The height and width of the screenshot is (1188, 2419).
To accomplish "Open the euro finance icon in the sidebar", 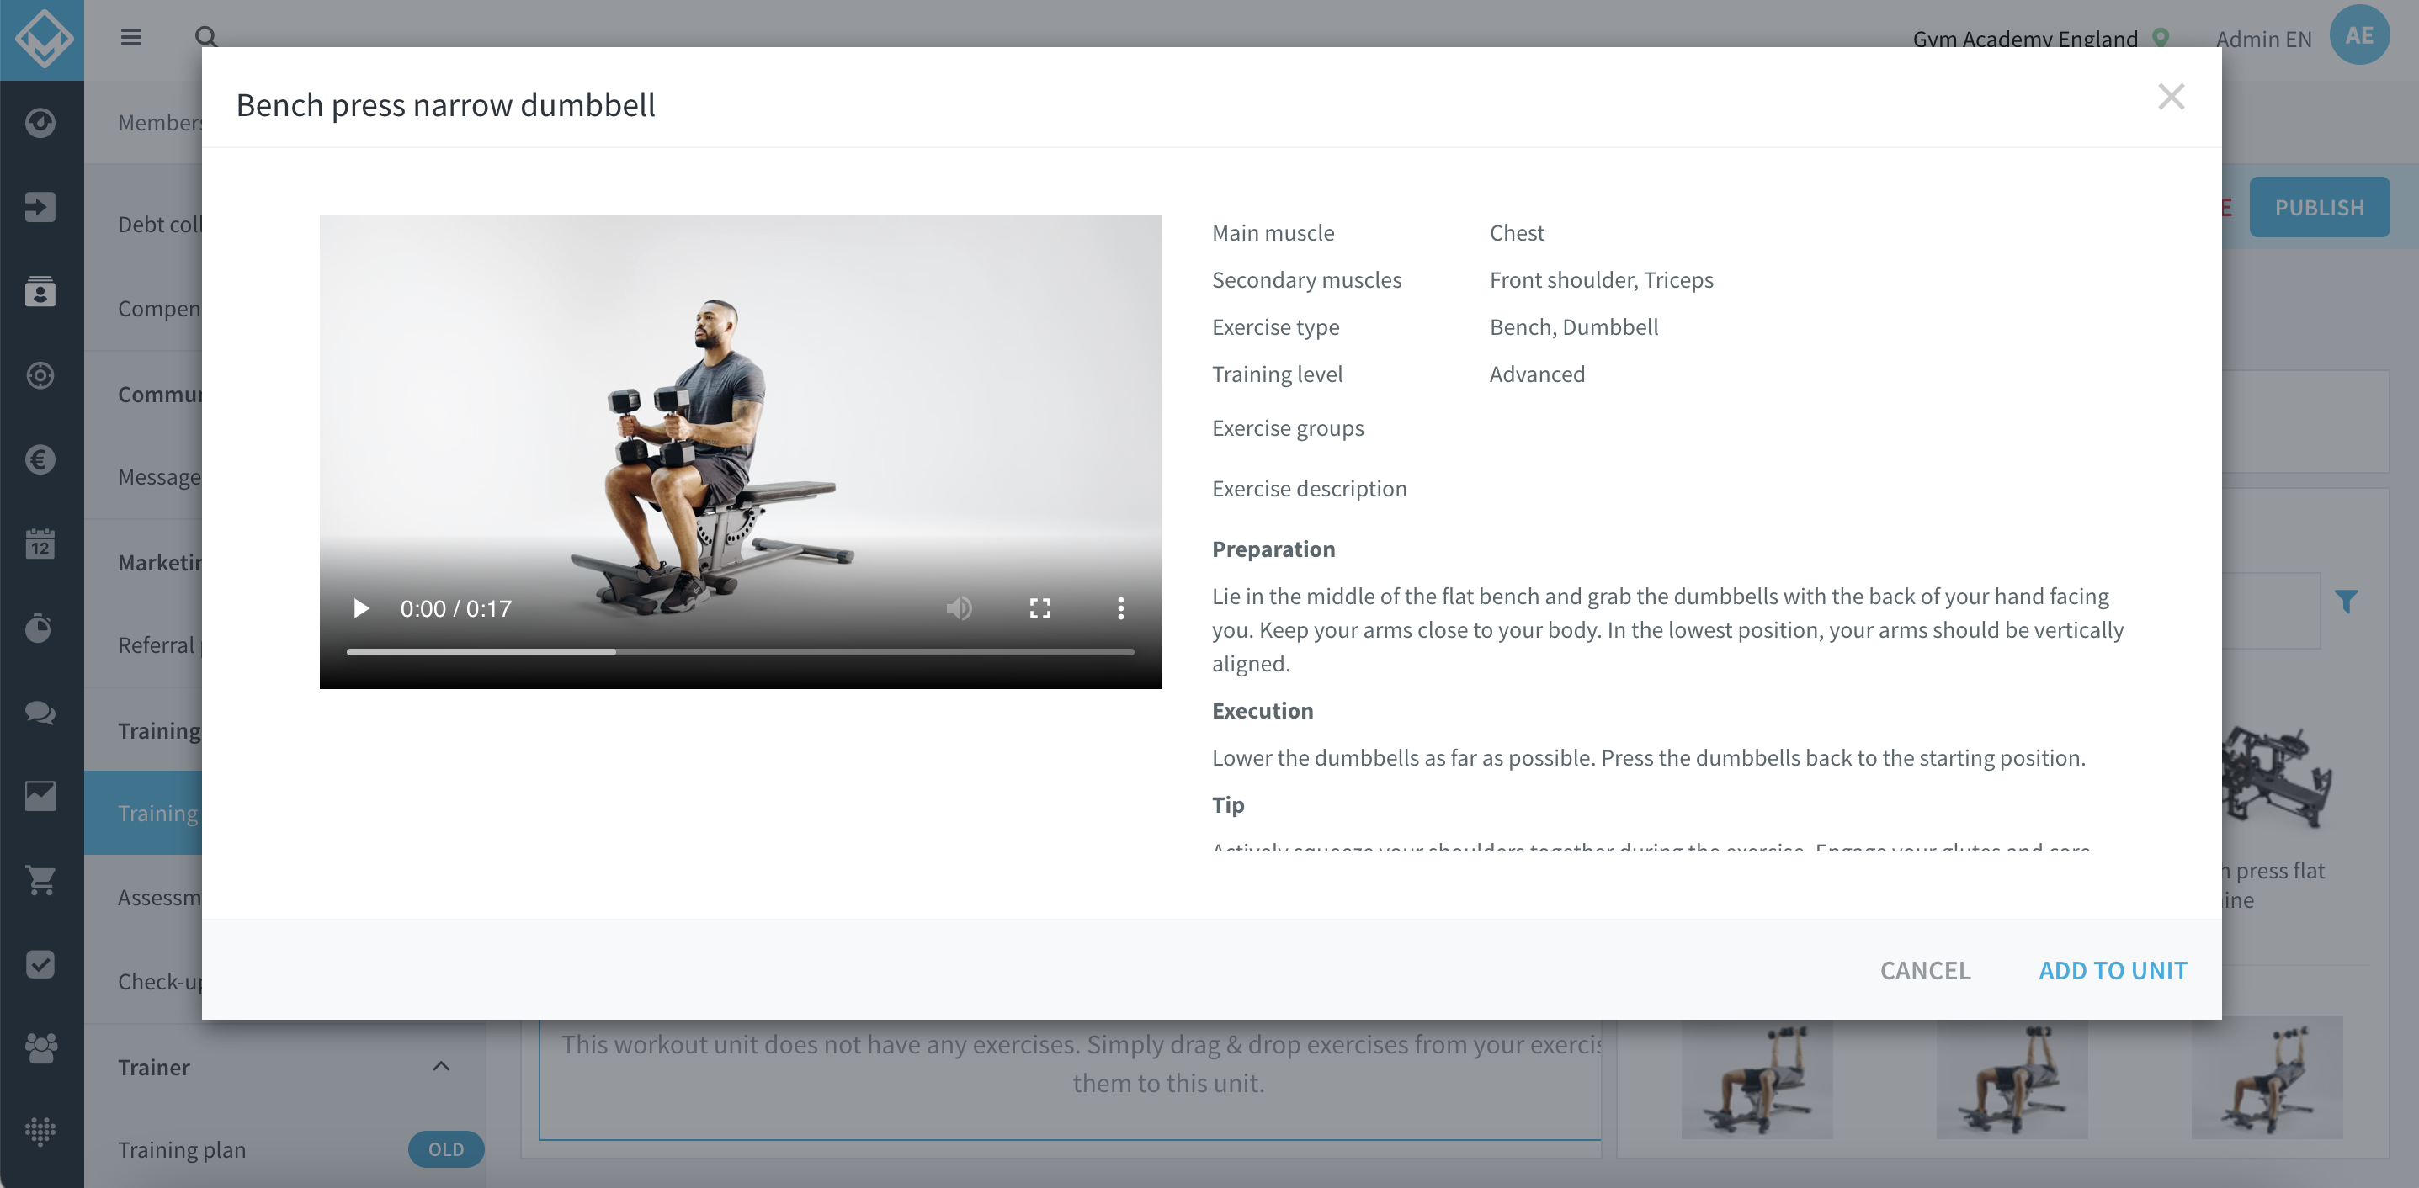I will click(x=40, y=460).
